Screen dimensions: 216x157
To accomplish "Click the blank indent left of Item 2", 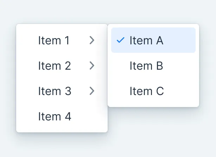I will (27, 66).
